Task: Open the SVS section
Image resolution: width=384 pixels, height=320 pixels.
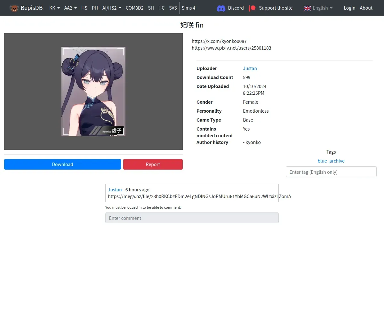Action: tap(173, 8)
